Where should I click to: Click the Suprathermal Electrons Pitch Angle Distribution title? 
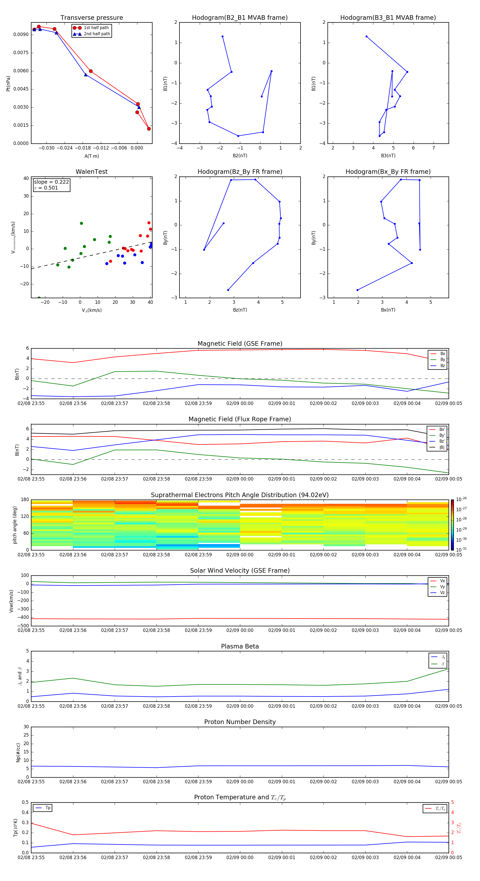[x=240, y=495]
